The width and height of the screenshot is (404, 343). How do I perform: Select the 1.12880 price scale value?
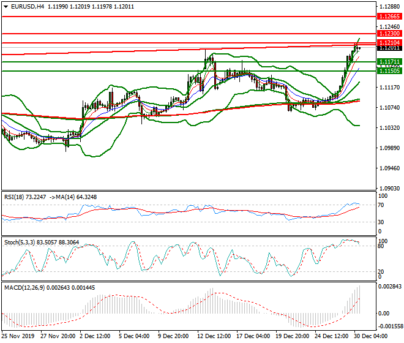pos(389,7)
